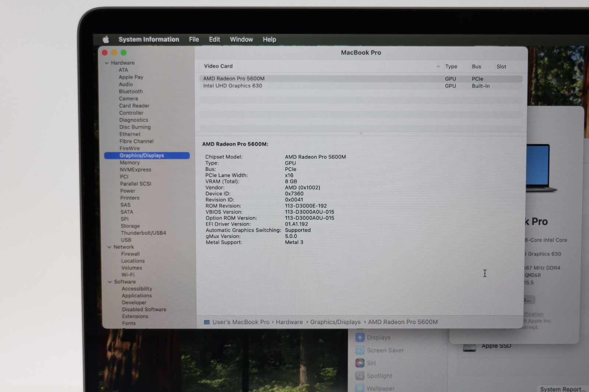The height and width of the screenshot is (392, 589).
Task: Click the Type column header
Action: click(x=451, y=67)
